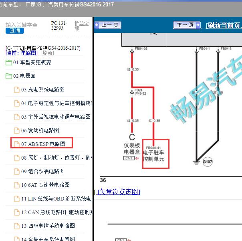Click page number 36 in diagram

(103, 180)
